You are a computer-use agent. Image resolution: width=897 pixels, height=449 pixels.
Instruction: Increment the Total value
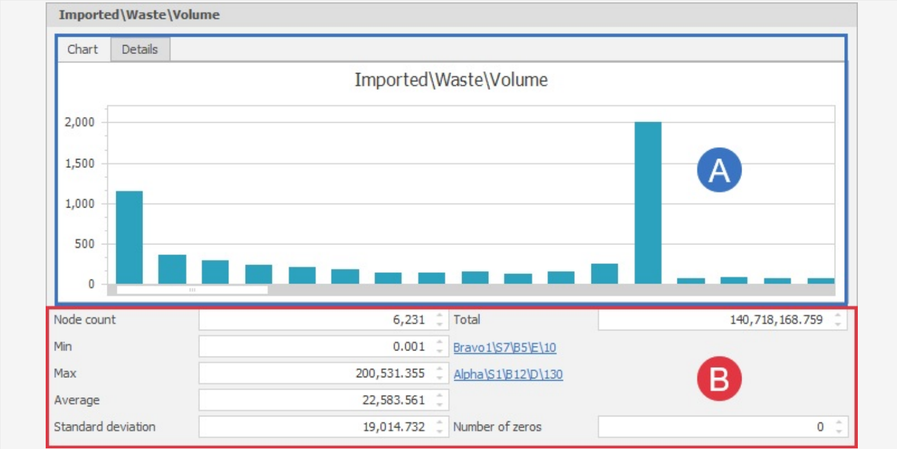(836, 317)
